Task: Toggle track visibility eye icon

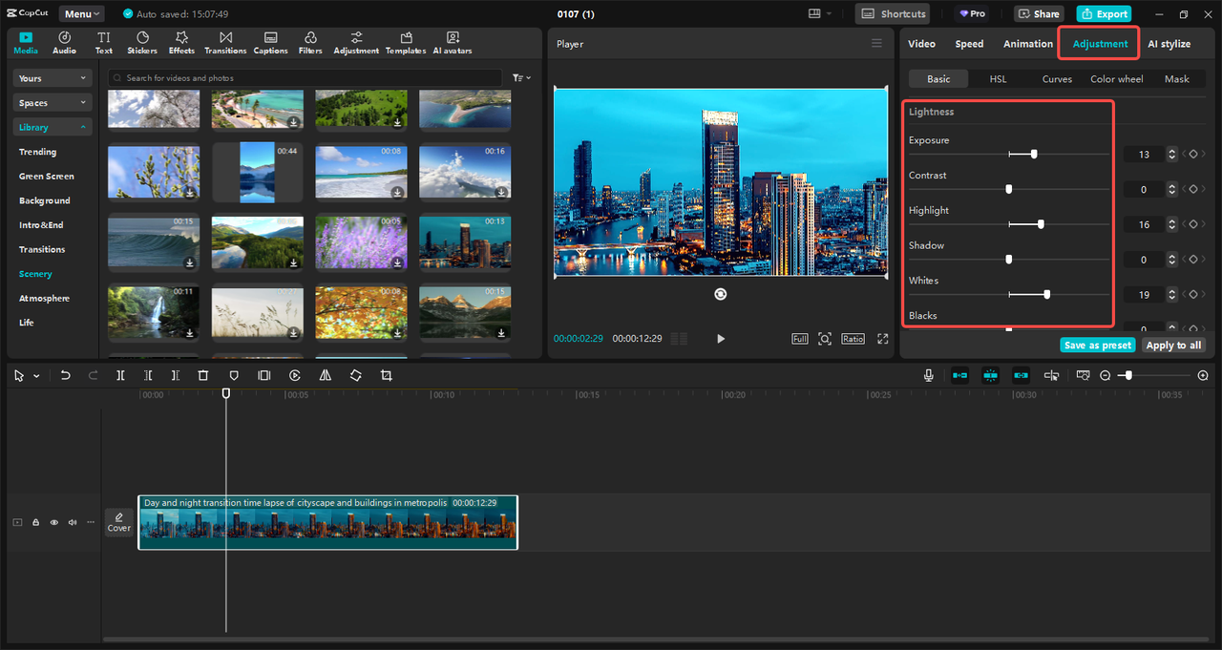Action: [54, 522]
